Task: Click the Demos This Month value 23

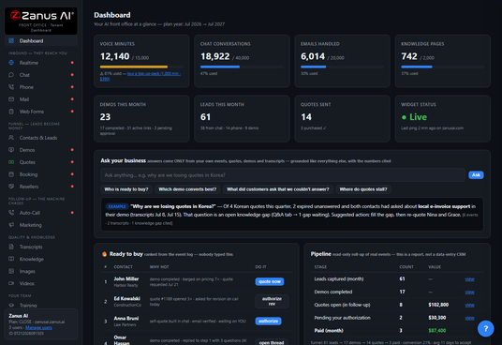Action: pyautogui.click(x=105, y=117)
